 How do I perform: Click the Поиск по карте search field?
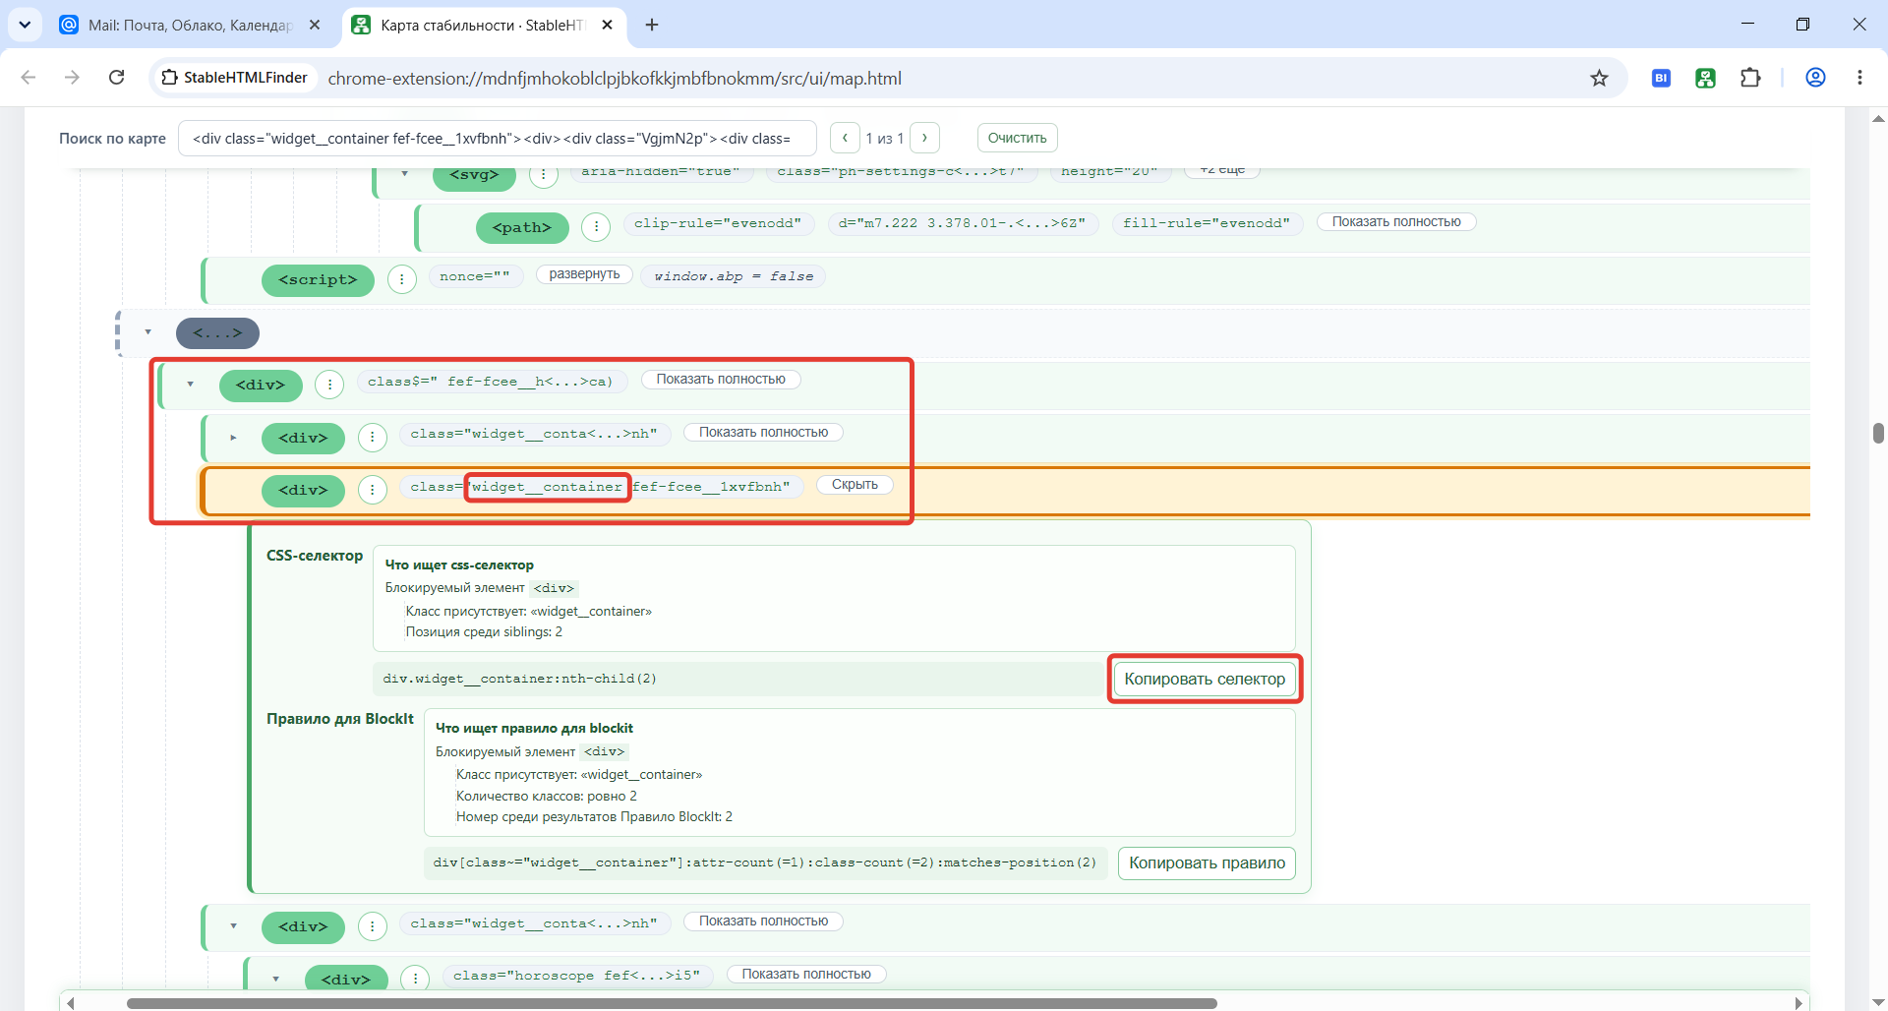pos(497,138)
